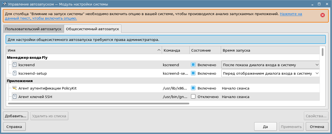Sort list by the Имя column header
Viewport: 332px width, 134px height.
pyautogui.click(x=83, y=50)
